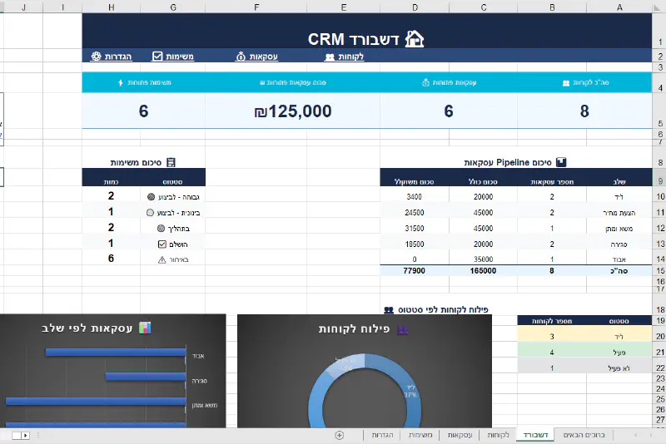Image resolution: width=666 pixels, height=444 pixels.
Task: Click the rightmost sheet tab scroll arrow
Action: click(650, 435)
